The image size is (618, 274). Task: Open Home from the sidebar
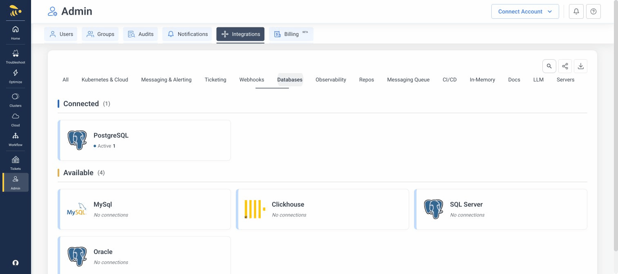tap(15, 32)
